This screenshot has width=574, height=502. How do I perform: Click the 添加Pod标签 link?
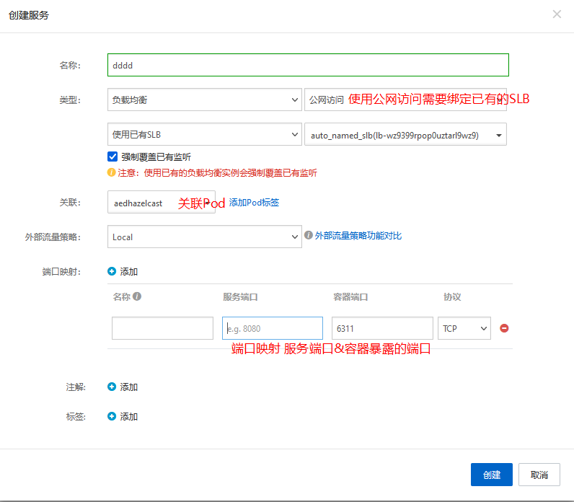click(254, 203)
